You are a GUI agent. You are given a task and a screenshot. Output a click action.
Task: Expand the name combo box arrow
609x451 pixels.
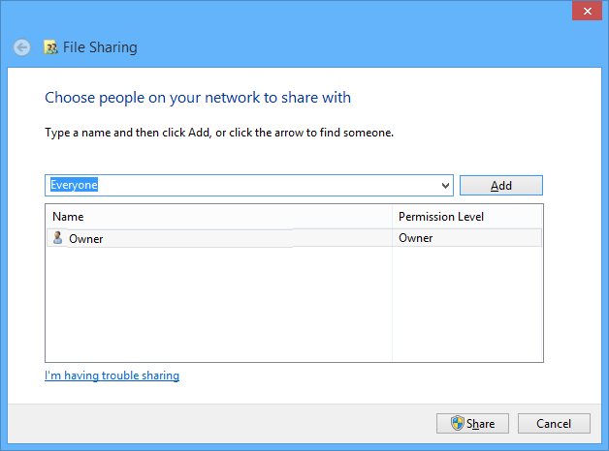445,185
